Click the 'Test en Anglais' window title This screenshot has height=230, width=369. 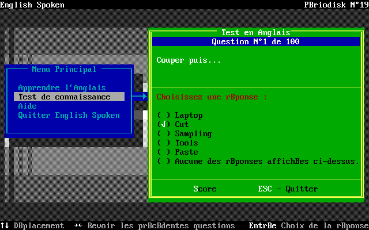(256, 32)
